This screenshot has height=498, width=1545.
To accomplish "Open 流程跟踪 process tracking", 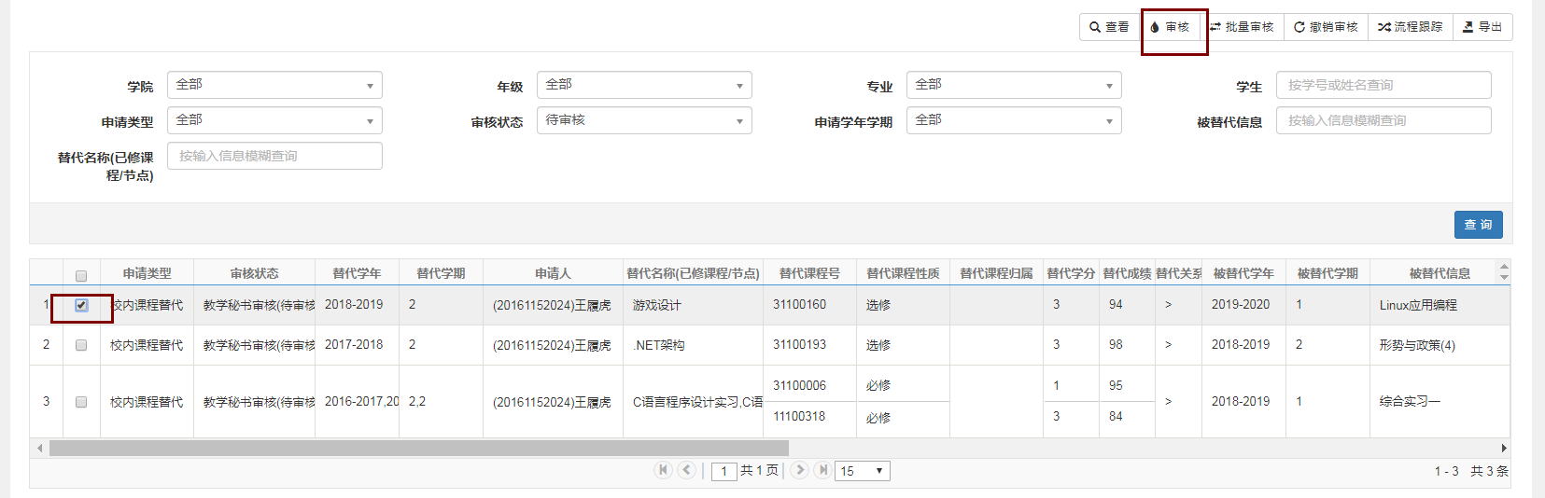I will 1410,27.
